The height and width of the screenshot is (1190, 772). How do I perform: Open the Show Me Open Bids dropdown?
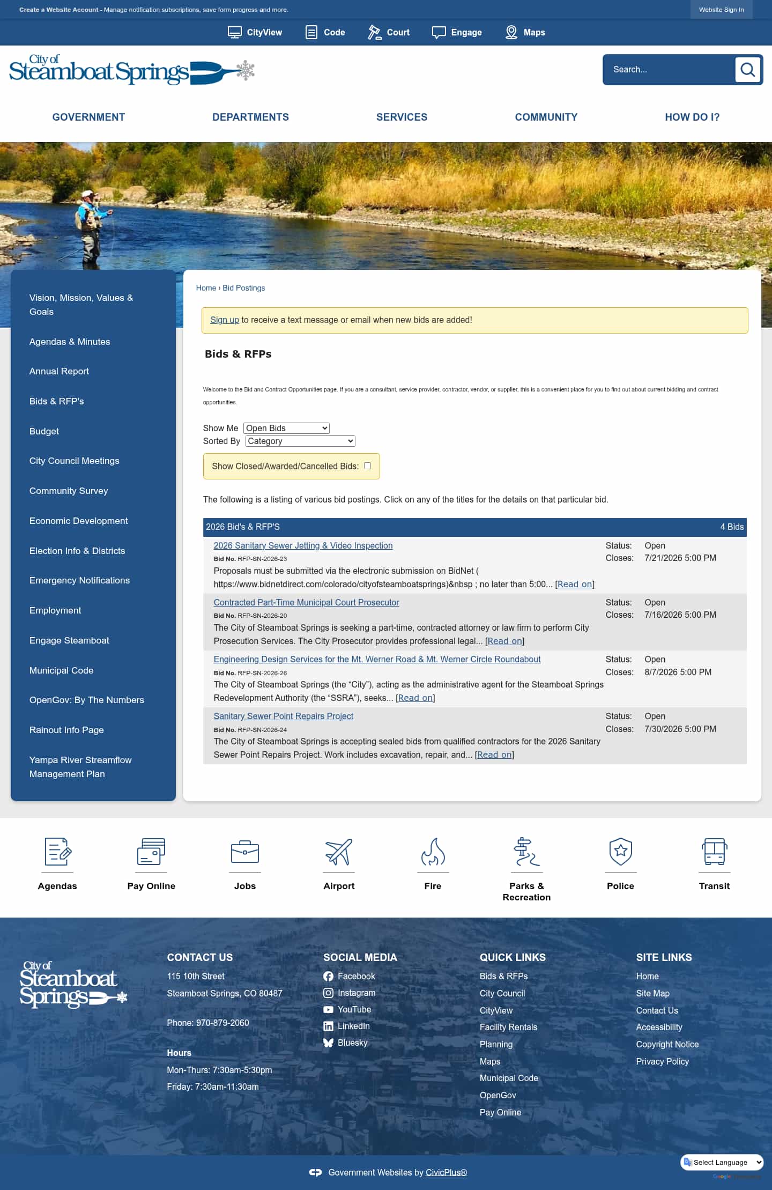point(286,428)
